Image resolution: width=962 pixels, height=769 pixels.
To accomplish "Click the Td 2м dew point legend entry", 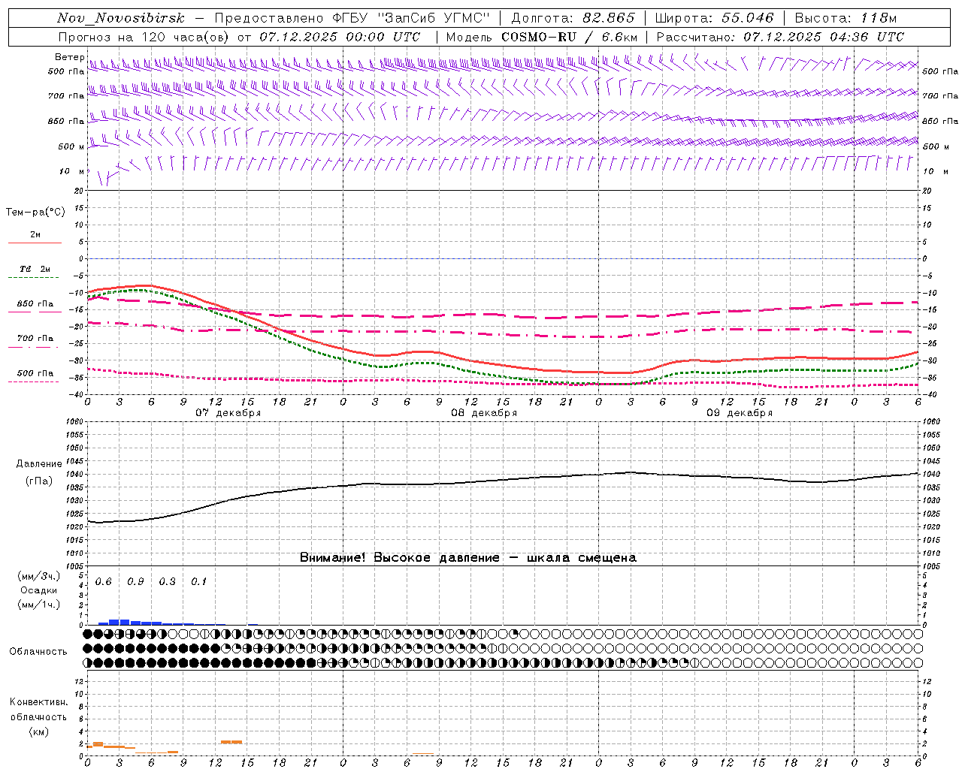I will click(x=35, y=269).
